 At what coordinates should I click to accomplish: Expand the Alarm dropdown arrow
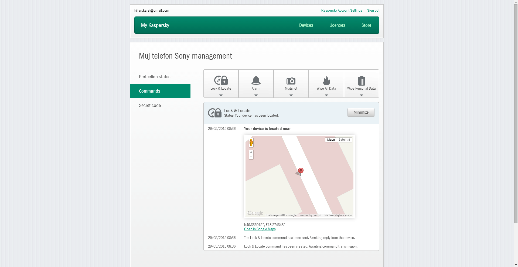(256, 95)
